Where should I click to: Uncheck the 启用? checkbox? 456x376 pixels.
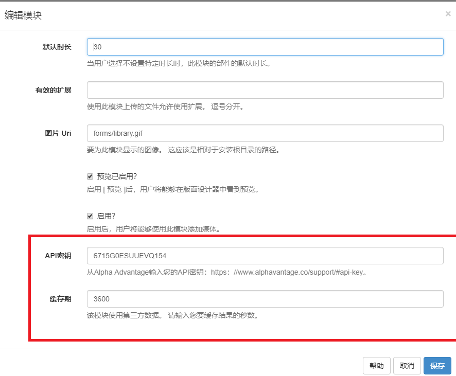(90, 216)
